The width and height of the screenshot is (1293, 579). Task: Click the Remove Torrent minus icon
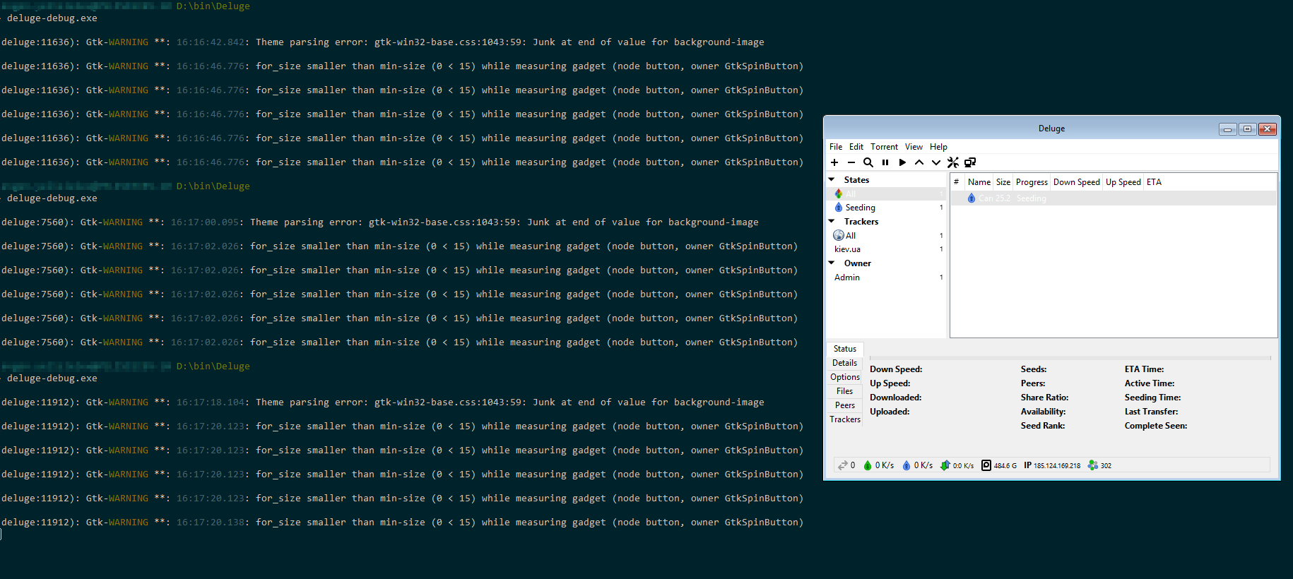(x=851, y=162)
